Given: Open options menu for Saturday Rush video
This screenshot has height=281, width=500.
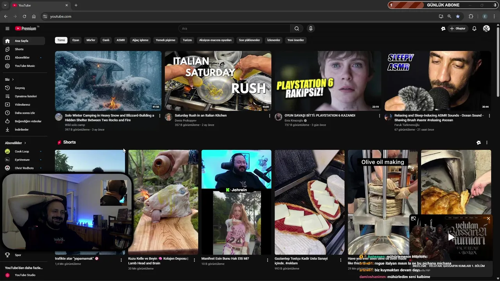Looking at the screenshot, I should click(x=270, y=116).
